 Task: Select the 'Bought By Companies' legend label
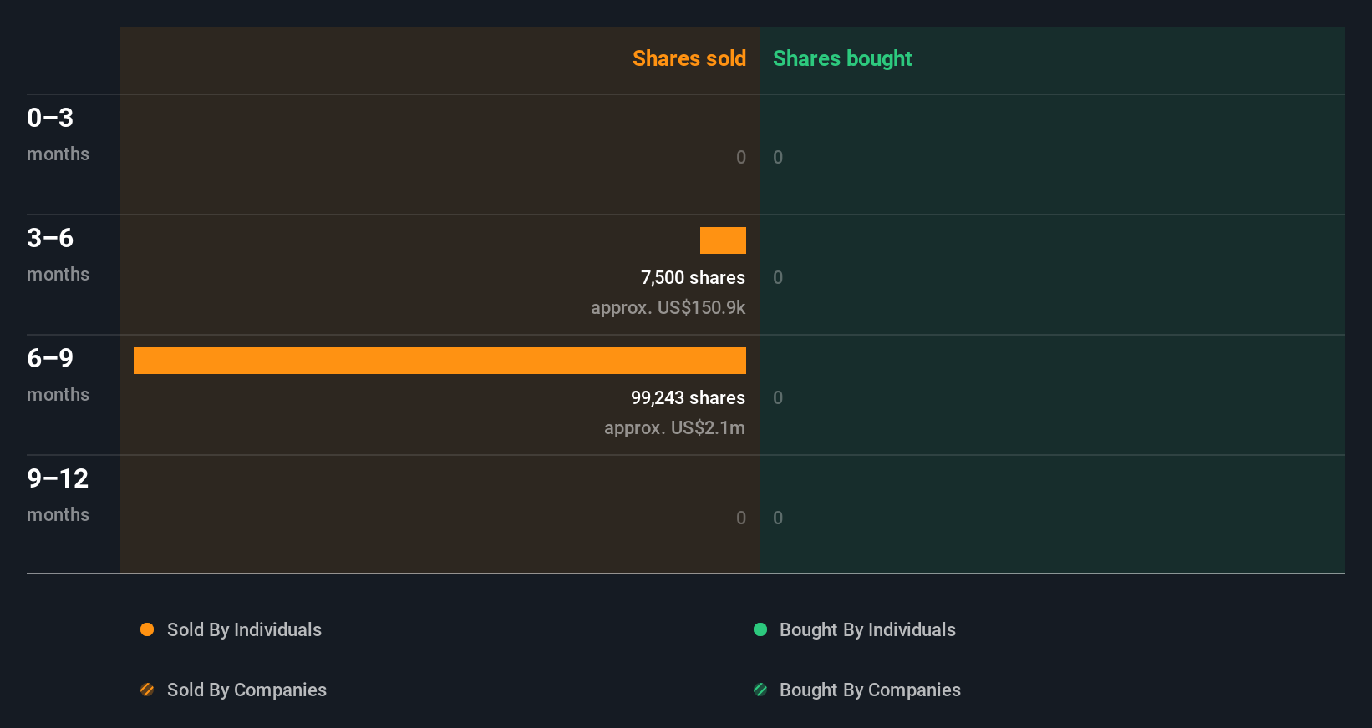[x=870, y=690]
